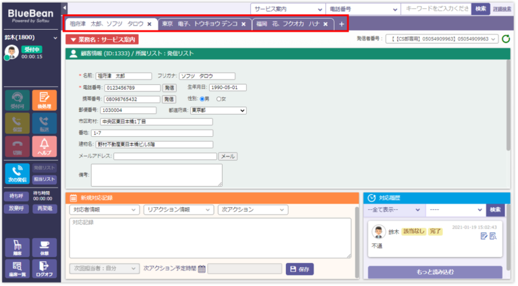This screenshot has height=286, width=518.
Task: Open the 都道府県 dropdown showing 東京都
Action: pos(217,110)
